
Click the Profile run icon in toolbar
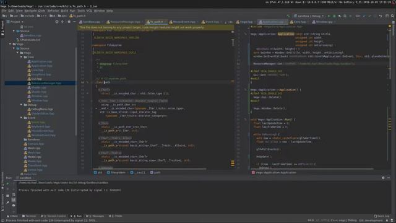point(345,16)
